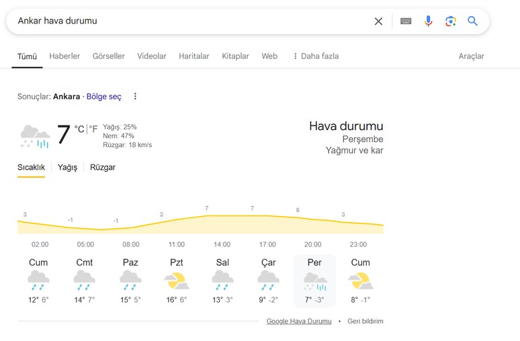Clear the search box text

click(x=378, y=21)
